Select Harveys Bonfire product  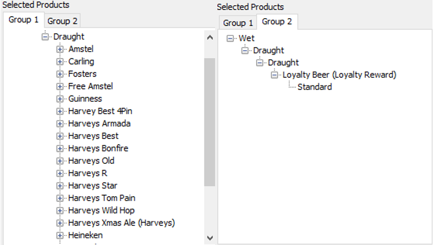(98, 149)
